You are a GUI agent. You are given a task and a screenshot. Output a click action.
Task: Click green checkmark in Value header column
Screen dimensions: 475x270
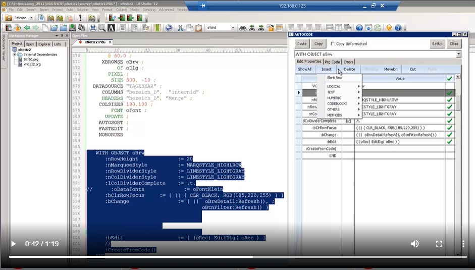[450, 79]
